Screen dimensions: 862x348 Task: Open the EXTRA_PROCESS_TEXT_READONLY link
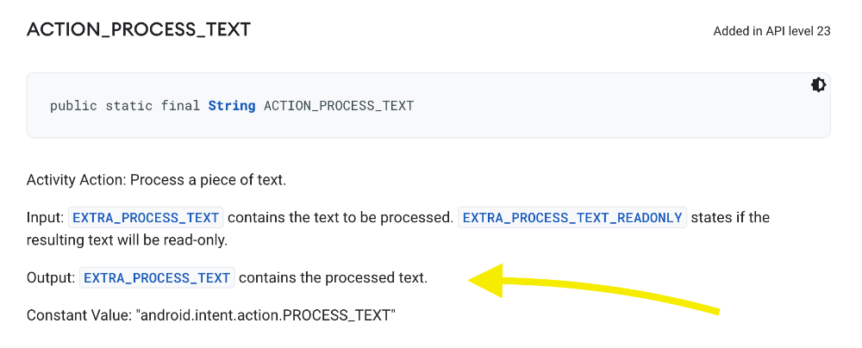(572, 217)
